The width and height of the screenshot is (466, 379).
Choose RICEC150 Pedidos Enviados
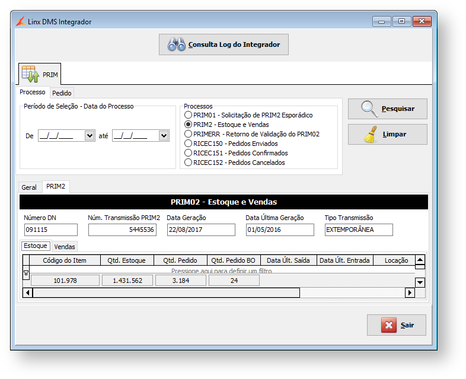(188, 144)
